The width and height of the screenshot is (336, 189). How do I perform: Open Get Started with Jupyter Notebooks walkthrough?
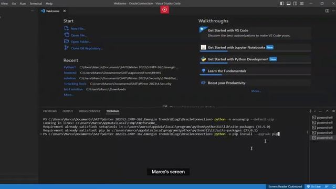pos(255,47)
